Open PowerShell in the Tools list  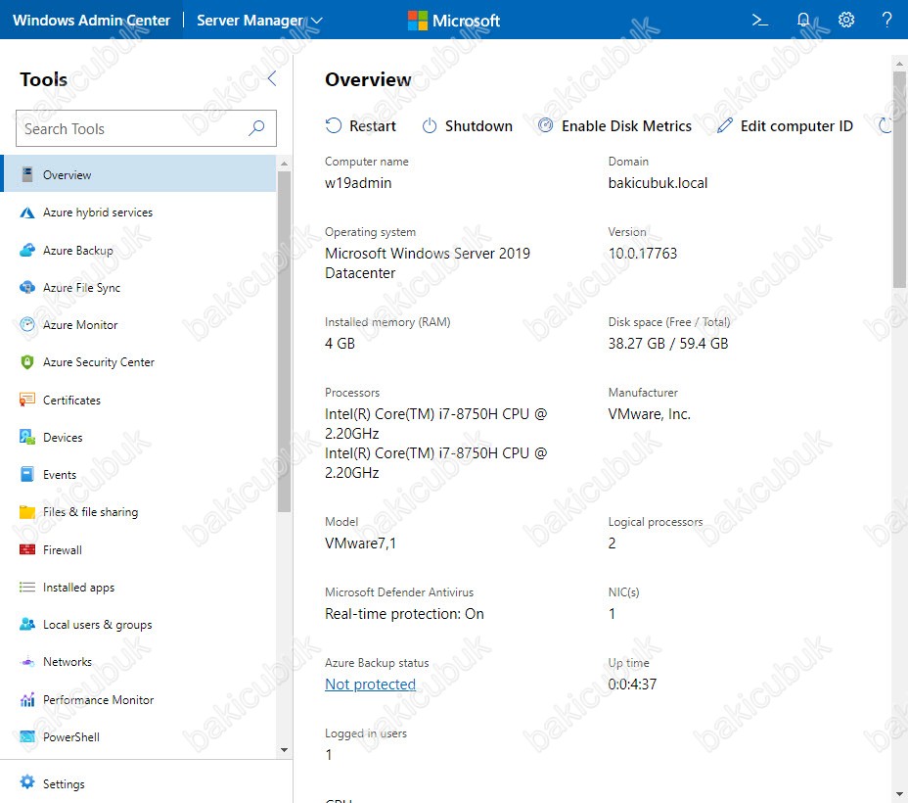(x=140, y=737)
